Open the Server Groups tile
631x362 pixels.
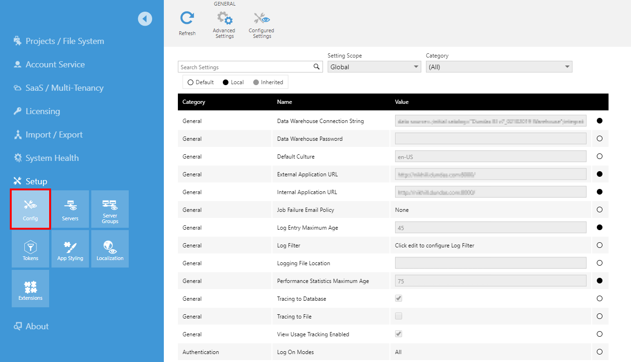click(110, 209)
